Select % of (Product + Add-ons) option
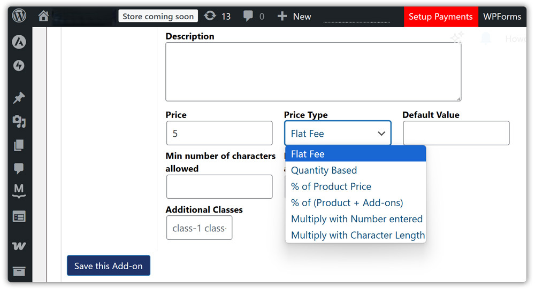 (x=356, y=203)
